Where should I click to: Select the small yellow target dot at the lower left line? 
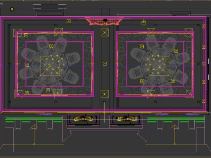click(34, 144)
